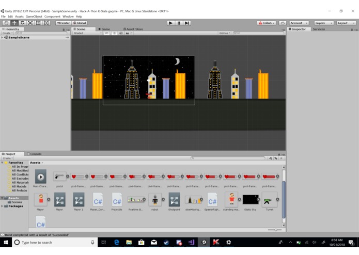Screen dimensions: 359x255
Task: Select the robot sprite asset
Action: (x=155, y=202)
